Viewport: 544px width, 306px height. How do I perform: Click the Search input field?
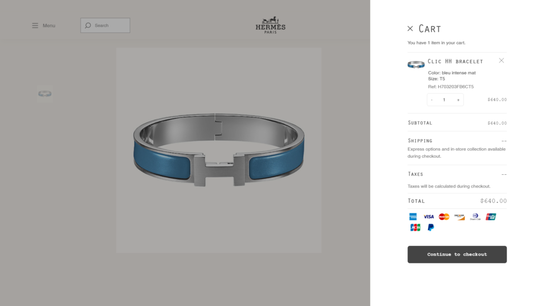(x=105, y=25)
